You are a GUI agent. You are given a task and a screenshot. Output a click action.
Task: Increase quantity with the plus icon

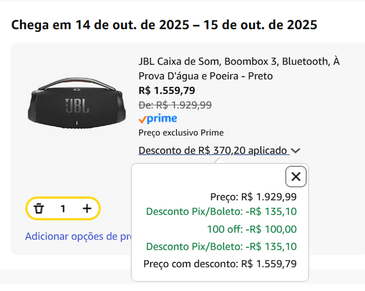87,208
